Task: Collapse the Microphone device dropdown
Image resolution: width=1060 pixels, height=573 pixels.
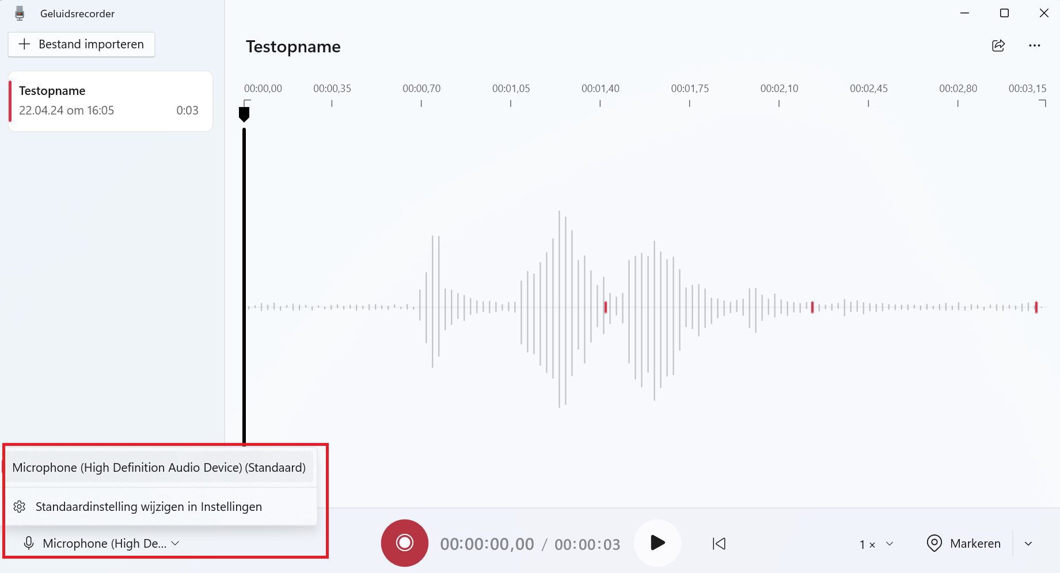Action: pos(175,544)
